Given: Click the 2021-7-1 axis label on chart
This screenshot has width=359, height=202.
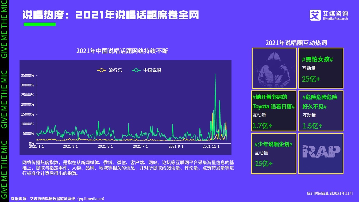Looking at the screenshot, I should (x=141, y=146).
